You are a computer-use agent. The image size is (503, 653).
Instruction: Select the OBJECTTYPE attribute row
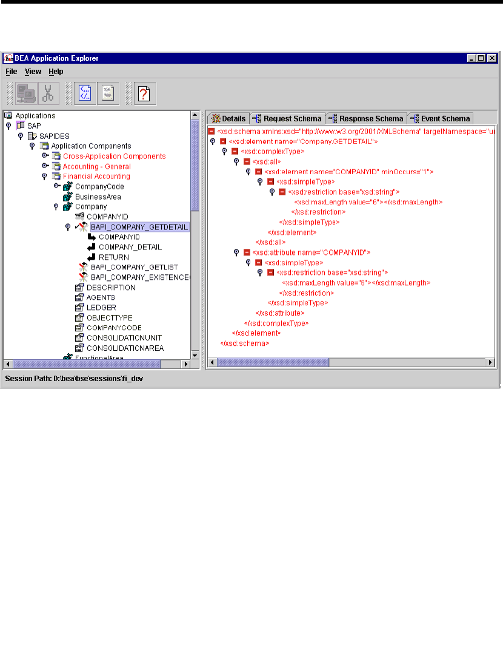point(109,318)
